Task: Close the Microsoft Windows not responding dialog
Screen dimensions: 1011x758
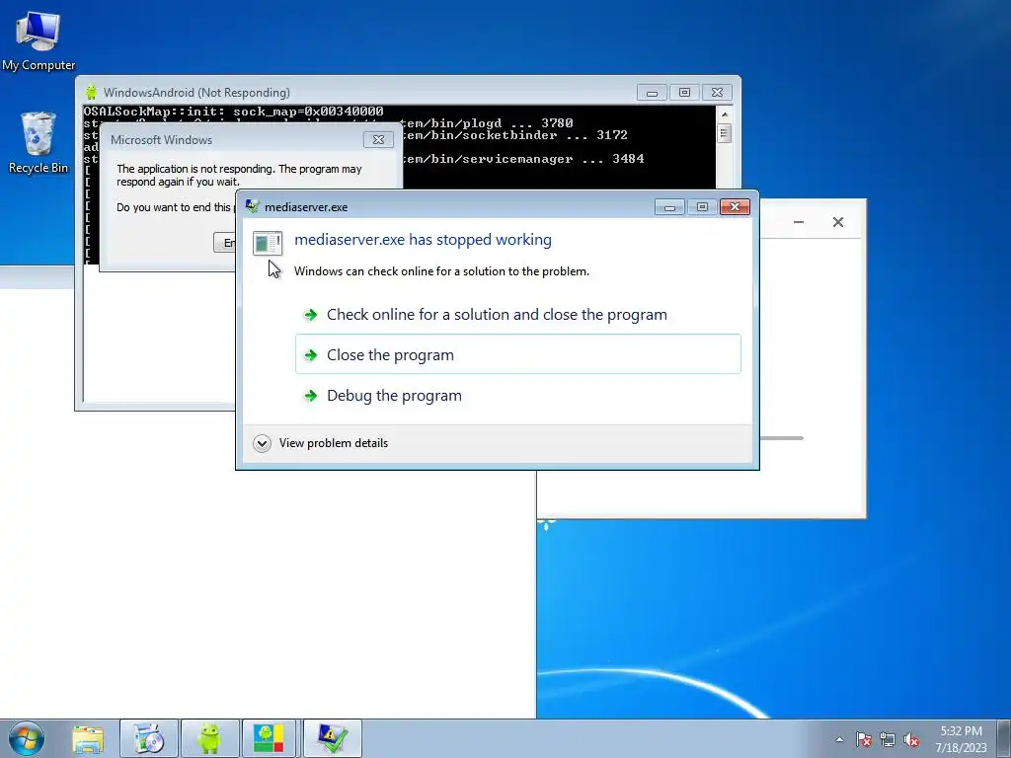Action: [x=378, y=139]
